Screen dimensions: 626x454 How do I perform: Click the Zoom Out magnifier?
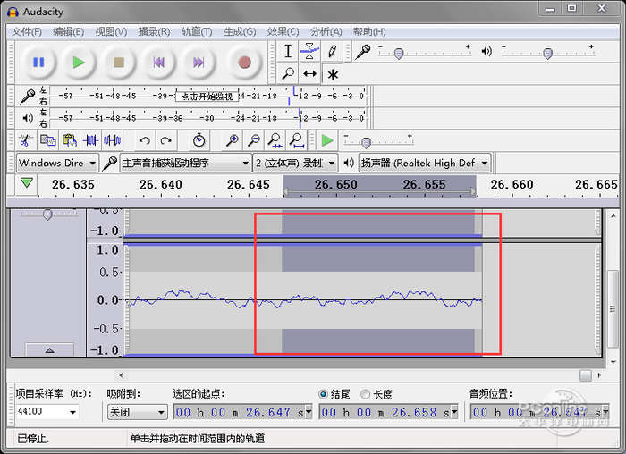tap(253, 140)
